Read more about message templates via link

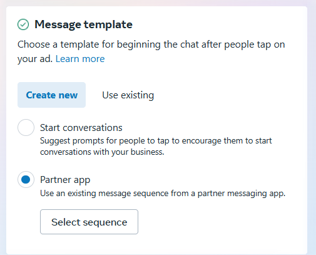pyautogui.click(x=80, y=59)
